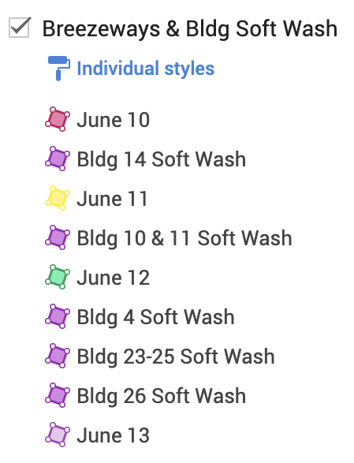354x463 pixels.
Task: Select Bldg 10 & 11 Soft Wash
Action: pyautogui.click(x=184, y=238)
